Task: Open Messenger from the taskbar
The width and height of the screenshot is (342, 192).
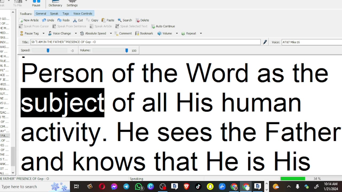Action: [114, 187]
